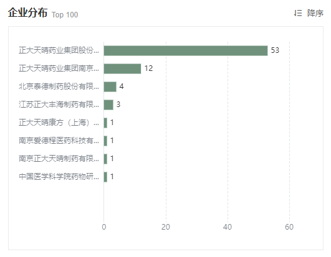Toggle the 降序 sort order label
Image resolution: width=331 pixels, height=257 pixels.
[315, 13]
